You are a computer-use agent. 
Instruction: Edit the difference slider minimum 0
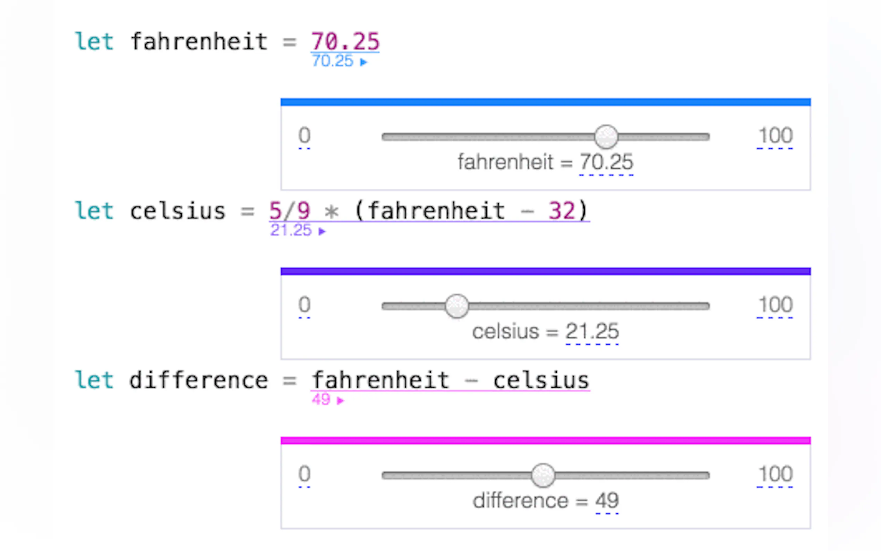pyautogui.click(x=304, y=474)
